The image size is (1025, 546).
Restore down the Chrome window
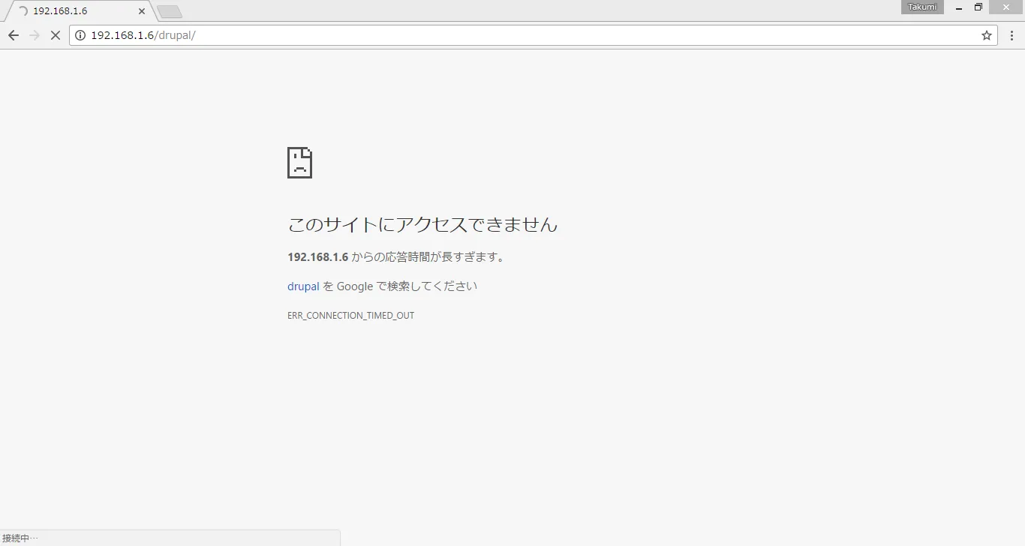978,7
